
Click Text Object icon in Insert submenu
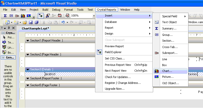pyautogui.click(x=156, y=22)
